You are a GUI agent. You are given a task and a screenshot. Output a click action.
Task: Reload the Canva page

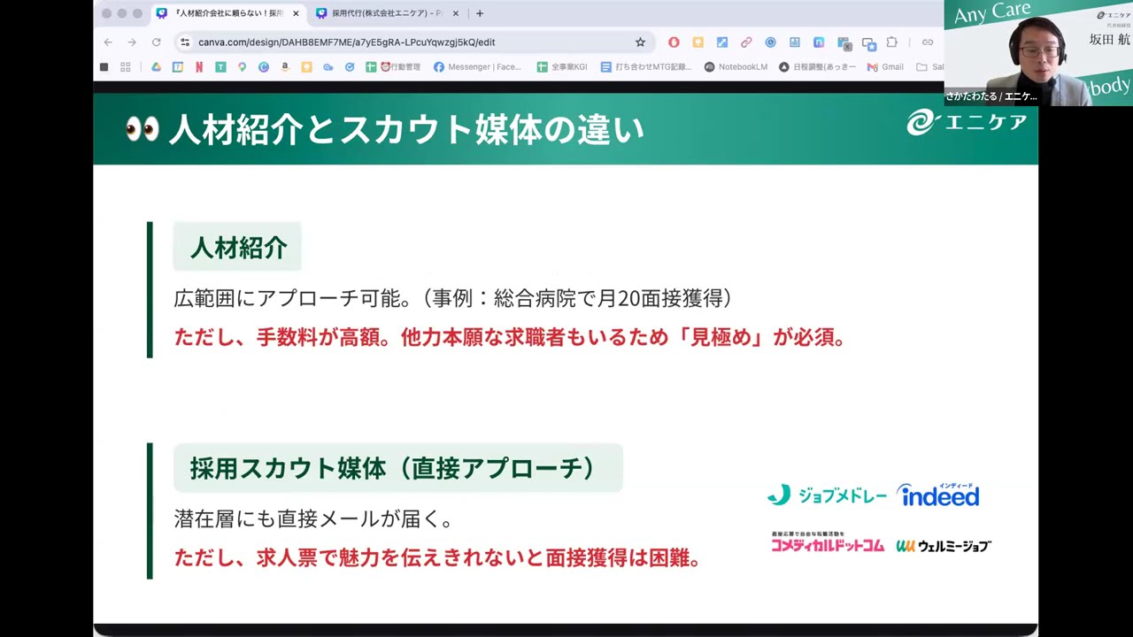click(x=157, y=42)
